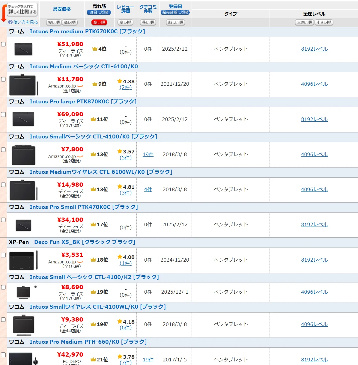The height and width of the screenshot is (365, 358).
Task: Check the Intuos Pro large PTK870K0C checkbox
Action: coord(3,114)
